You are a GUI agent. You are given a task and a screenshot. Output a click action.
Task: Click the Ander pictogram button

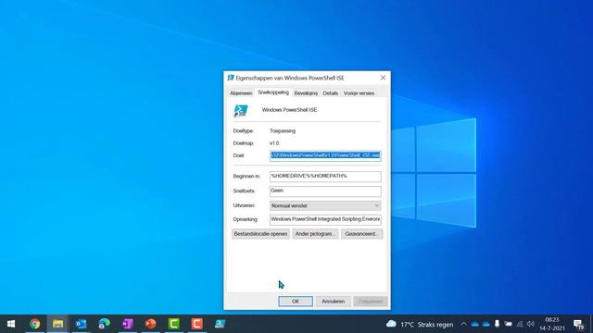(315, 234)
